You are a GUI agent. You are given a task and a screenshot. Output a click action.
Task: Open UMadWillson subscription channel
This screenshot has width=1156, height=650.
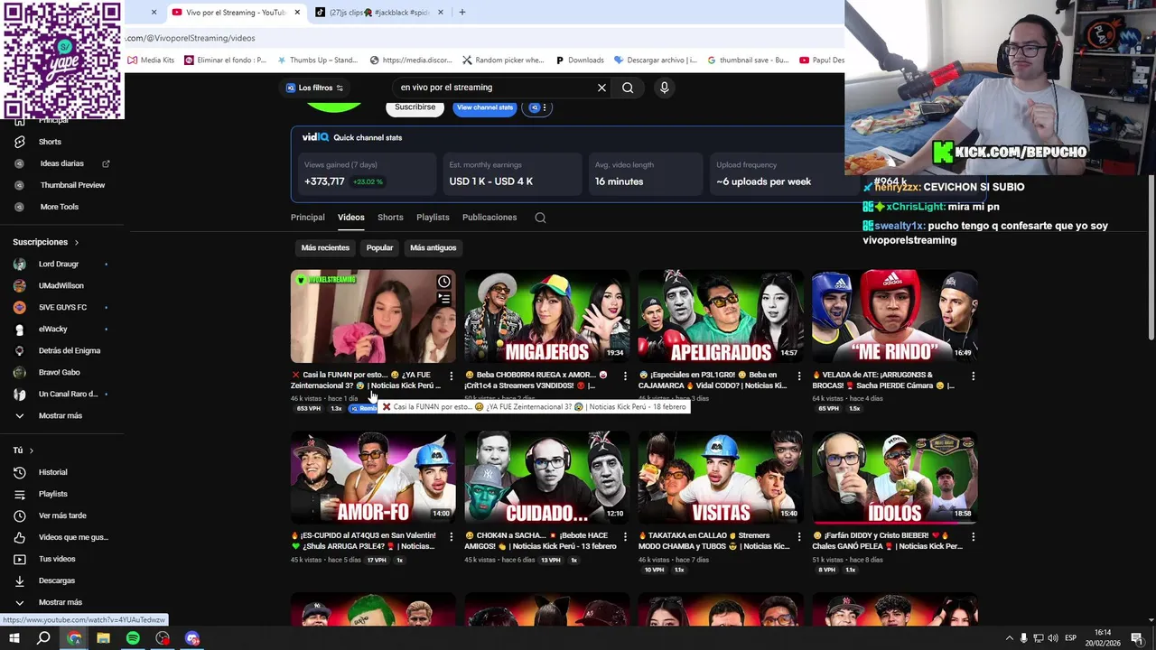pos(61,286)
